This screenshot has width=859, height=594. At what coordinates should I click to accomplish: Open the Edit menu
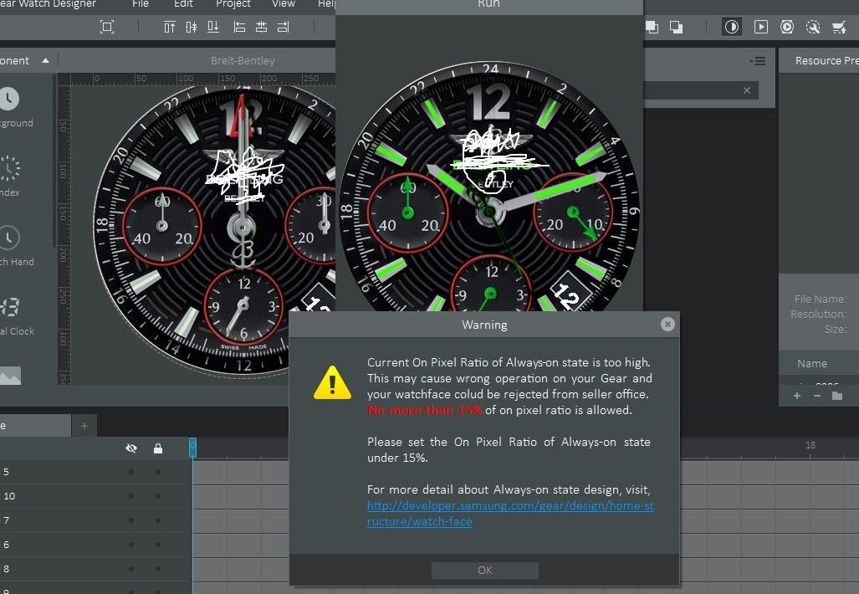coord(183,4)
